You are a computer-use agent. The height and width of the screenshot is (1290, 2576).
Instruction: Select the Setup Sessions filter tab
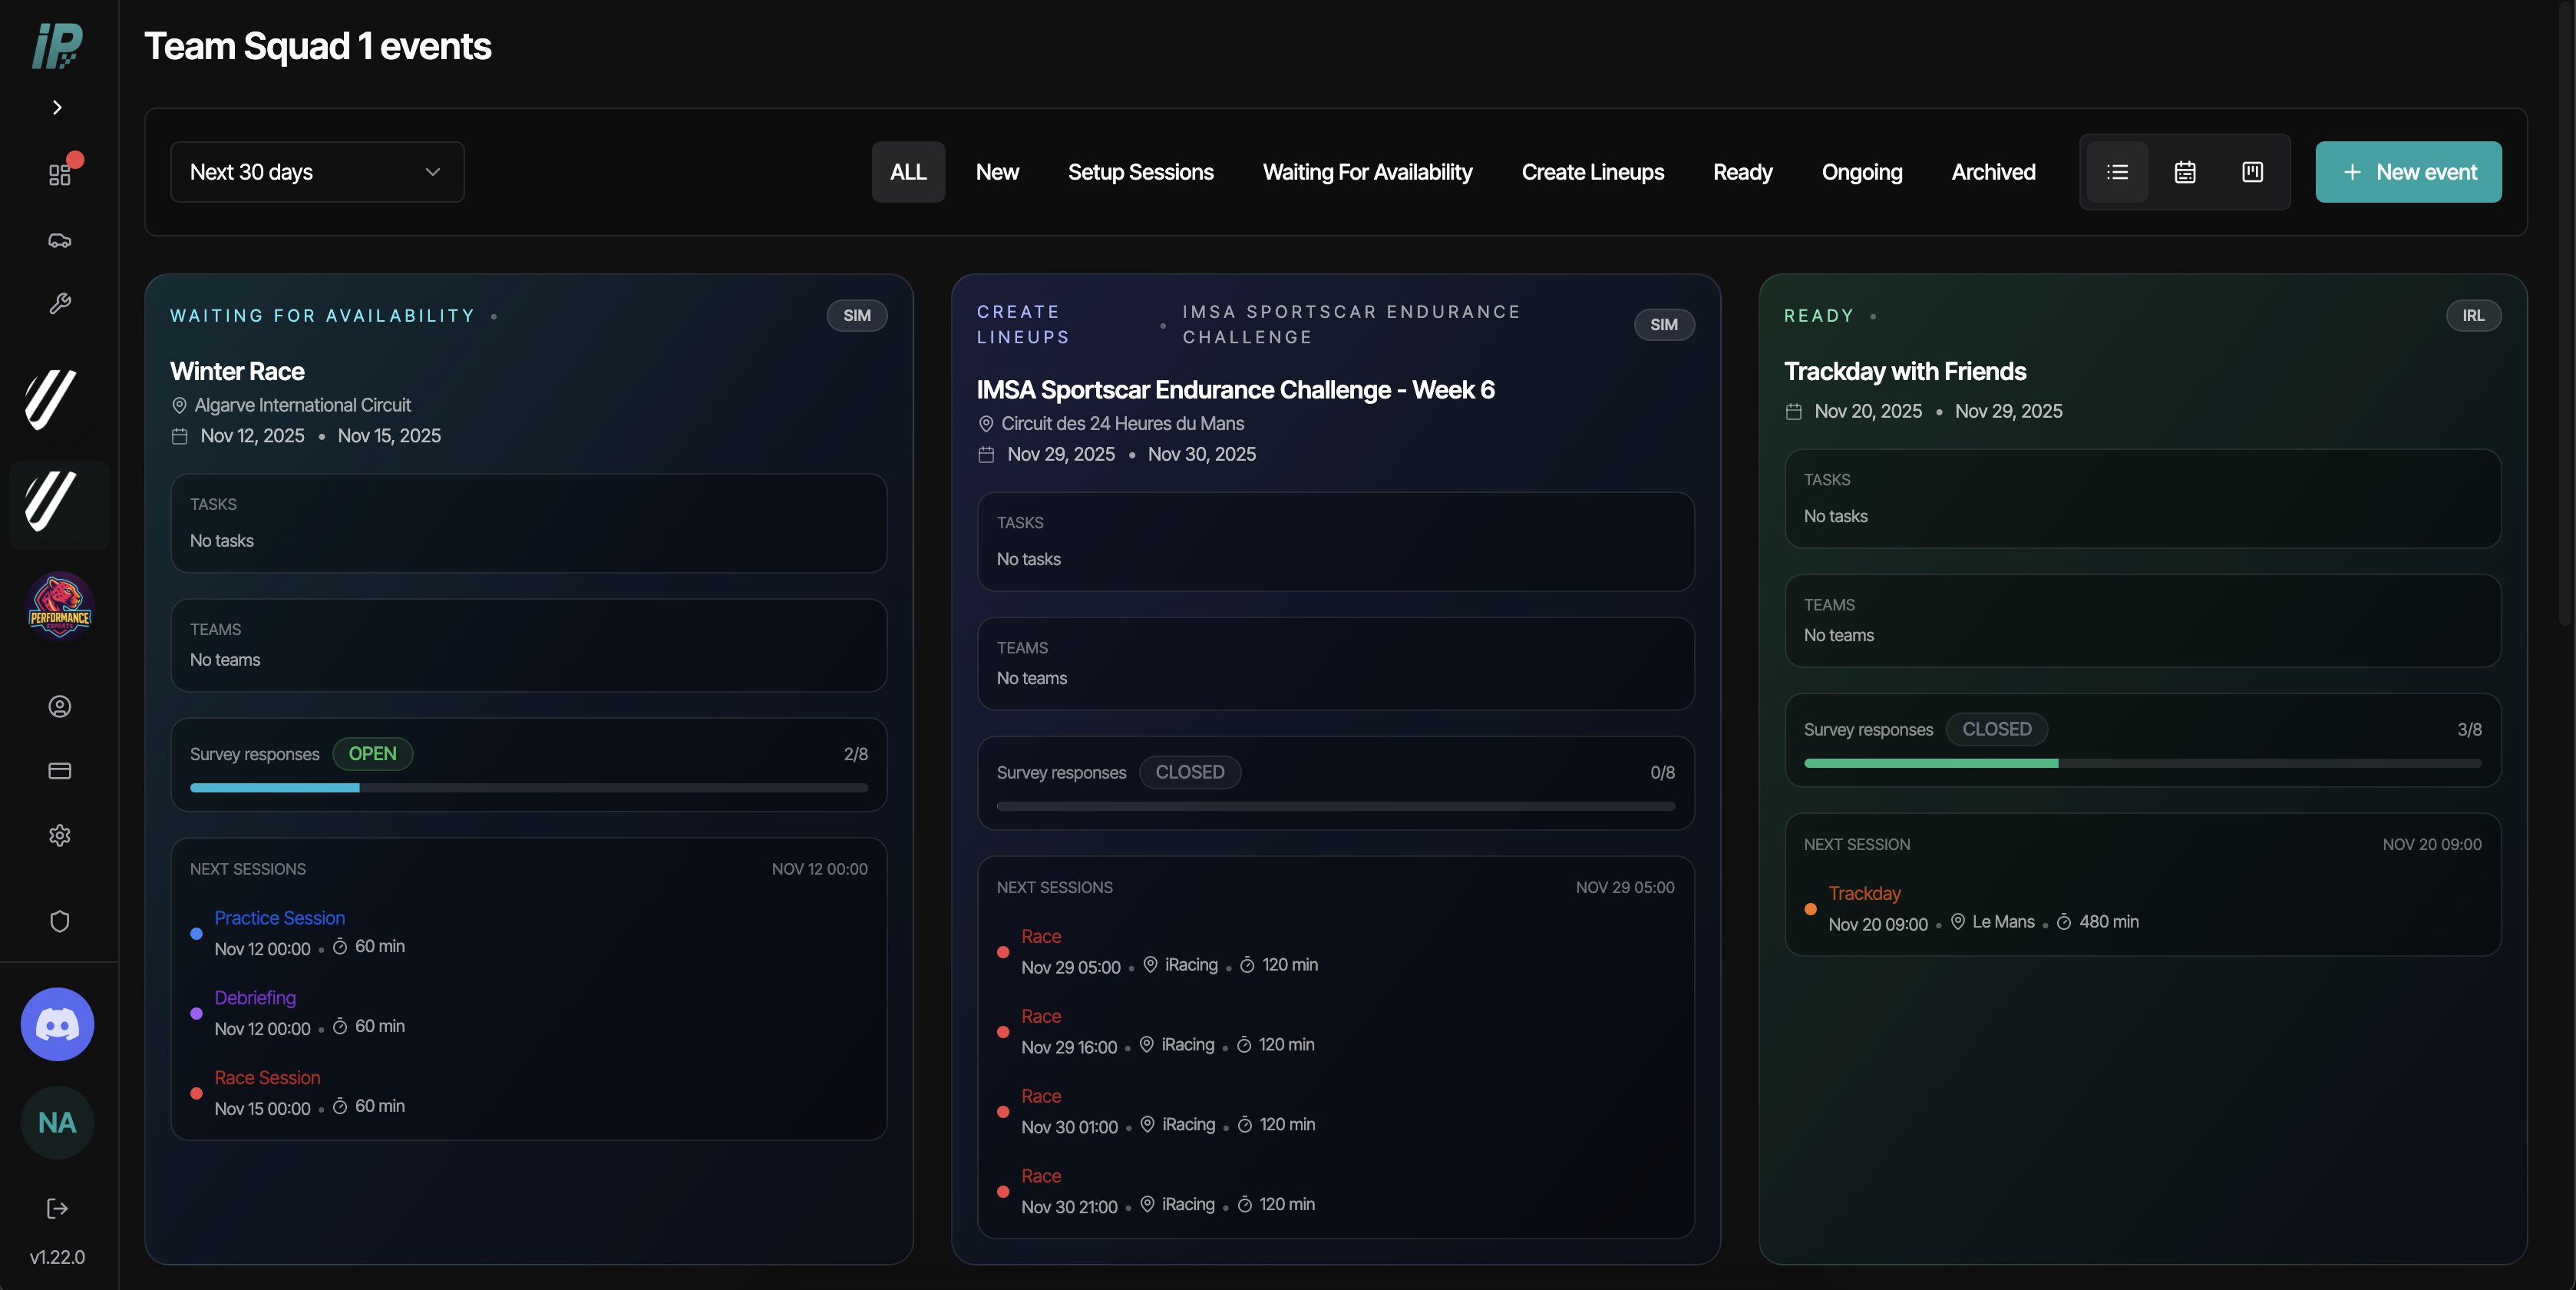1140,172
